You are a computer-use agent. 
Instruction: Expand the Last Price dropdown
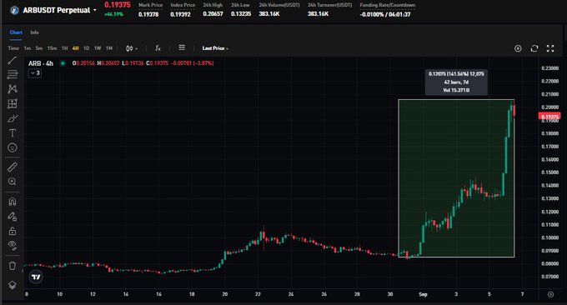coord(215,48)
